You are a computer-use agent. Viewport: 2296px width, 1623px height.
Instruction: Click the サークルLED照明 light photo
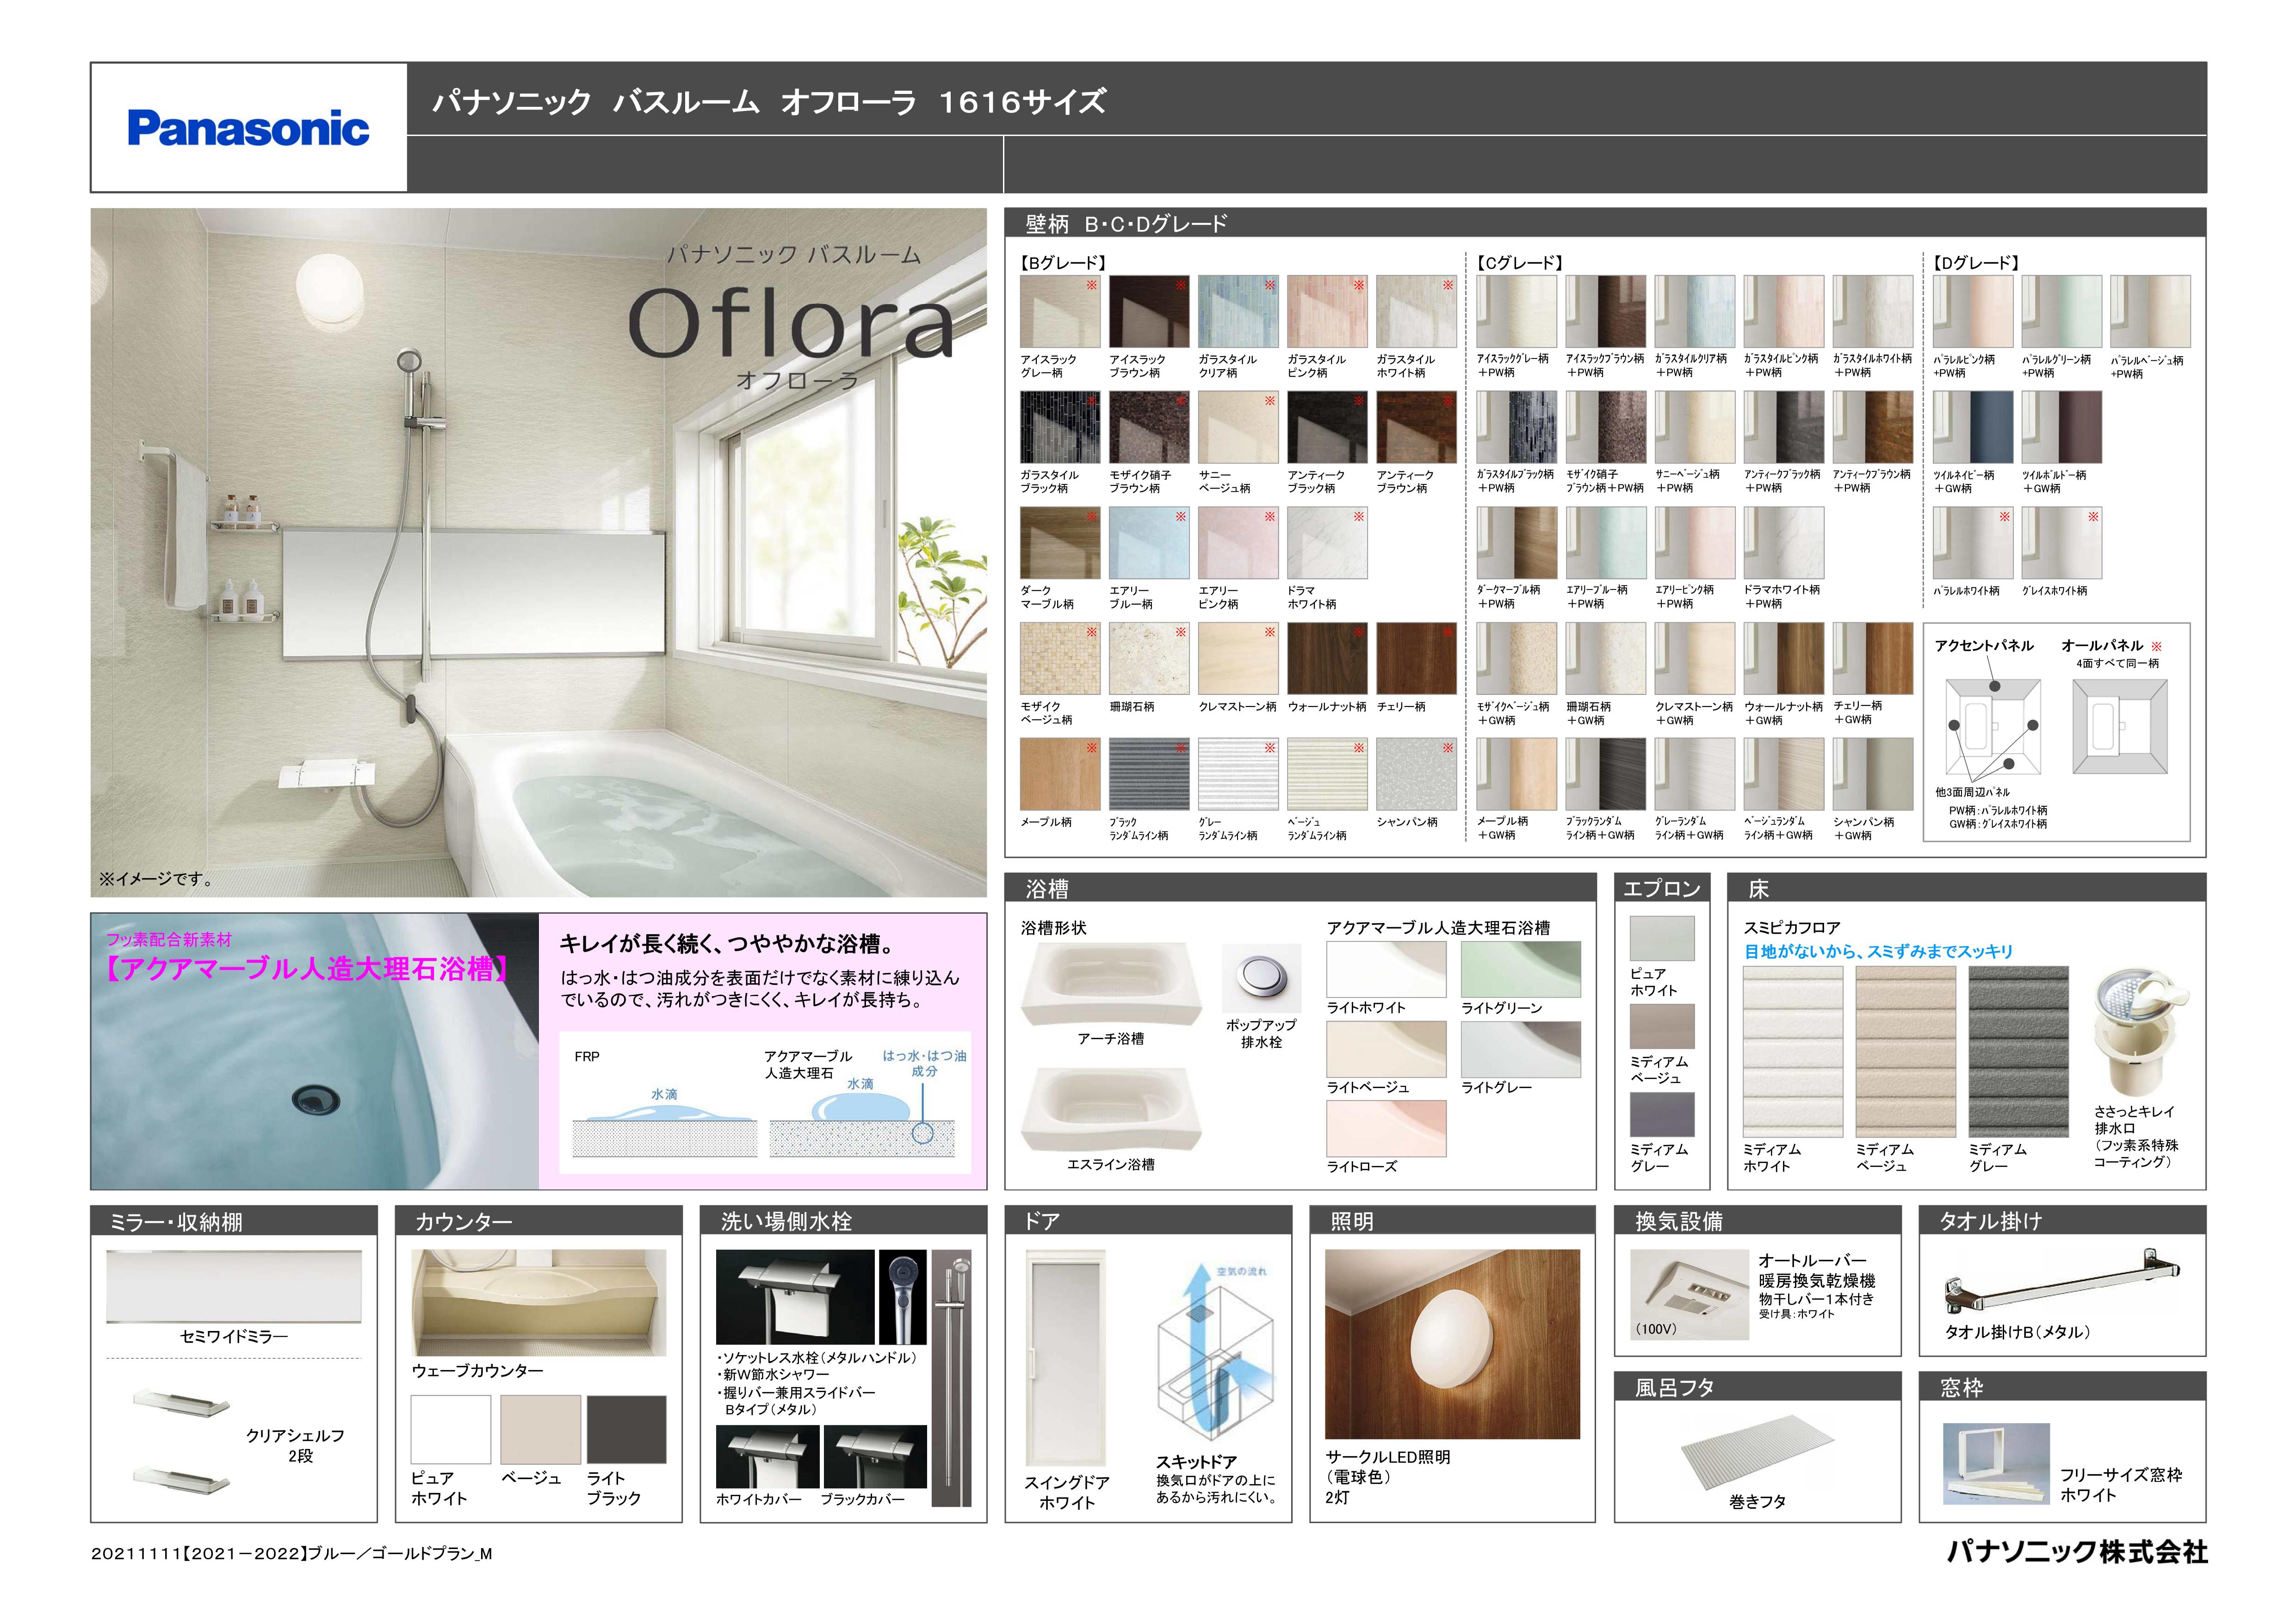point(1452,1344)
